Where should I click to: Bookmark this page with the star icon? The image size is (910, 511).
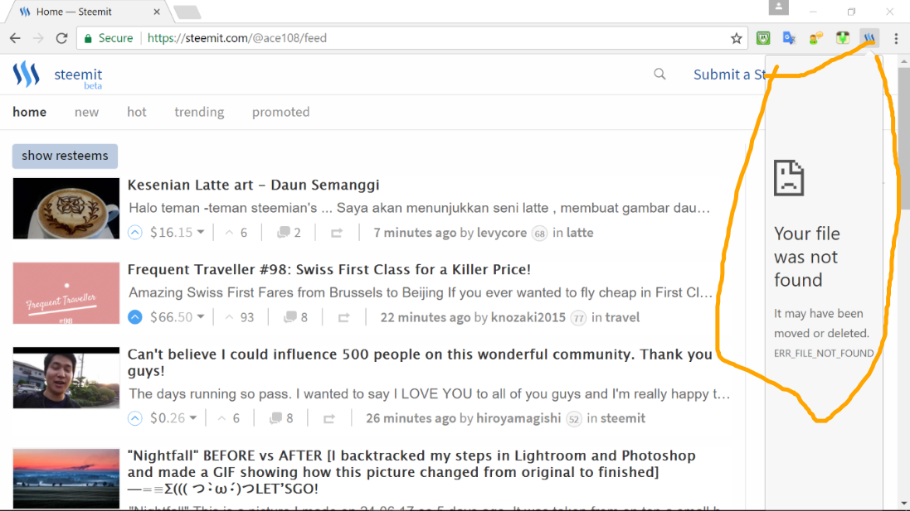(737, 38)
